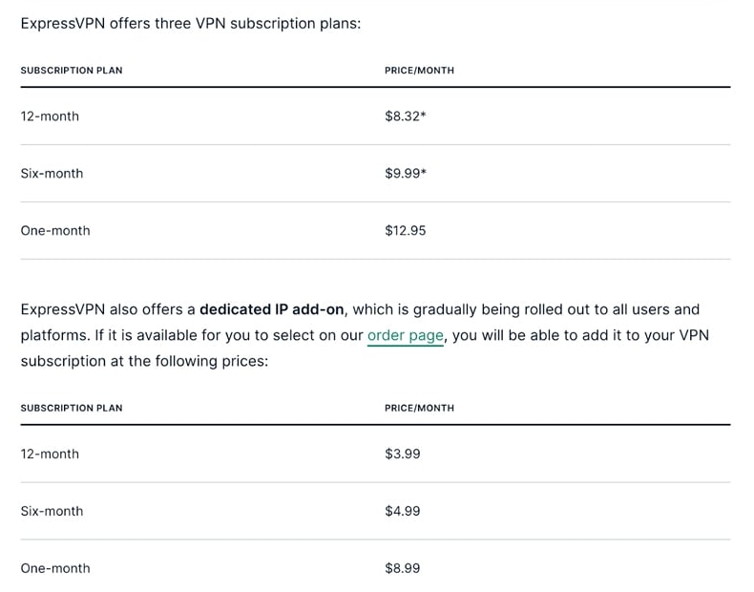Click the $3.99 price
The height and width of the screenshot is (592, 754).
pos(402,455)
